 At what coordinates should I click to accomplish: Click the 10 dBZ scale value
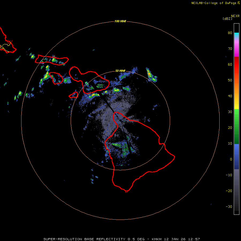point(230,144)
